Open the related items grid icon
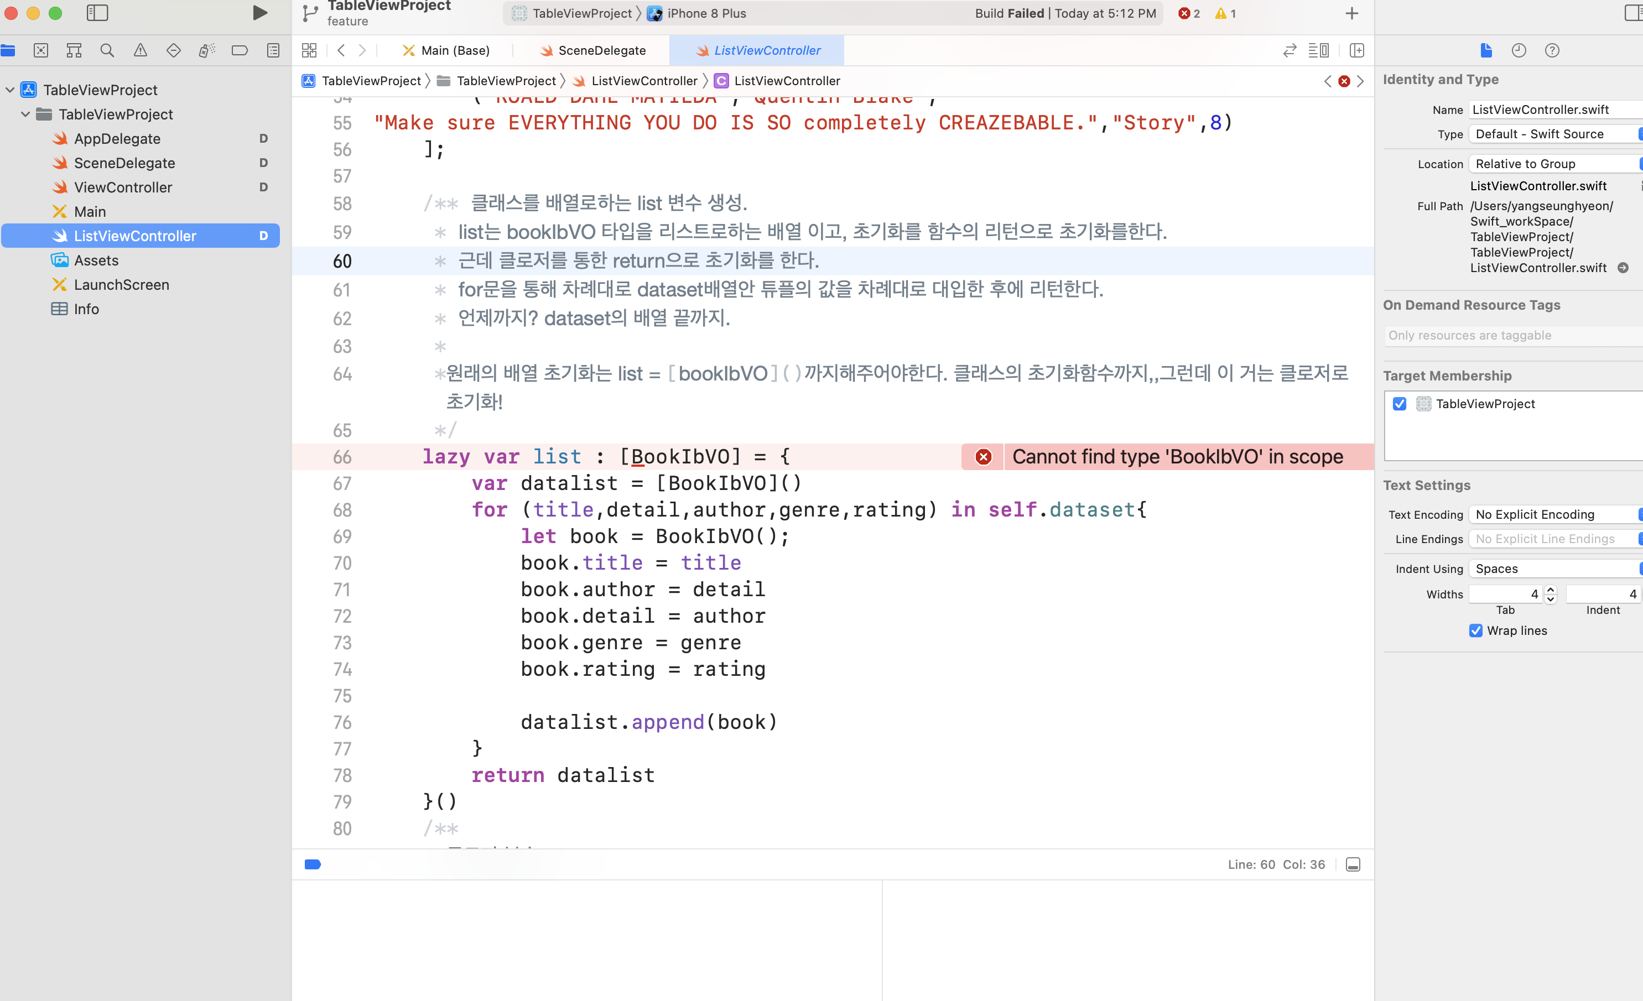Image resolution: width=1643 pixels, height=1001 pixels. click(x=309, y=50)
